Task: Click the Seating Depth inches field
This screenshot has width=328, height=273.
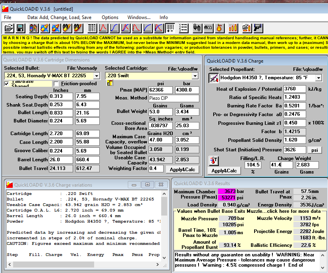Action: [61, 96]
